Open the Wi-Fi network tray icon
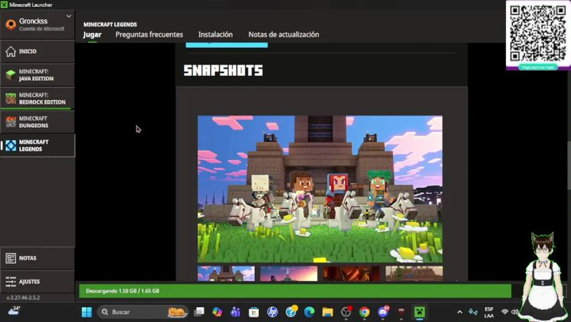Image resolution: width=571 pixels, height=322 pixels. [x=505, y=312]
